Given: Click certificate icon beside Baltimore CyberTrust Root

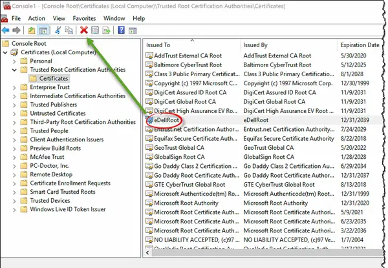Looking at the screenshot, I should click(x=149, y=65).
